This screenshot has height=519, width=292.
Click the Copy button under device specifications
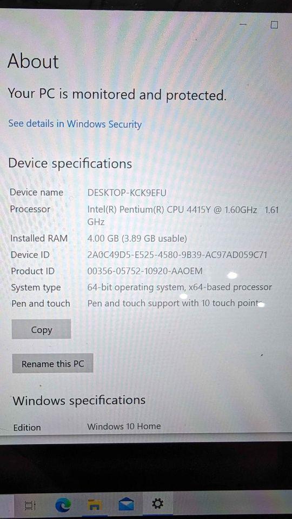(x=42, y=329)
